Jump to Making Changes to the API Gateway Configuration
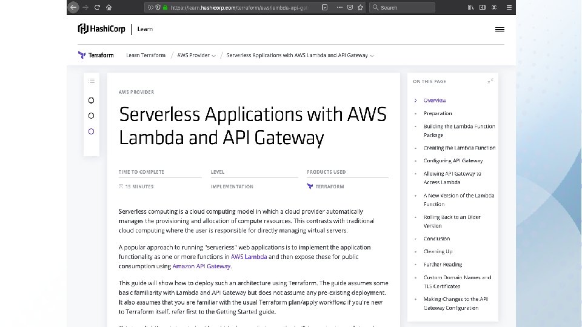This screenshot has height=327, width=582. (x=456, y=303)
